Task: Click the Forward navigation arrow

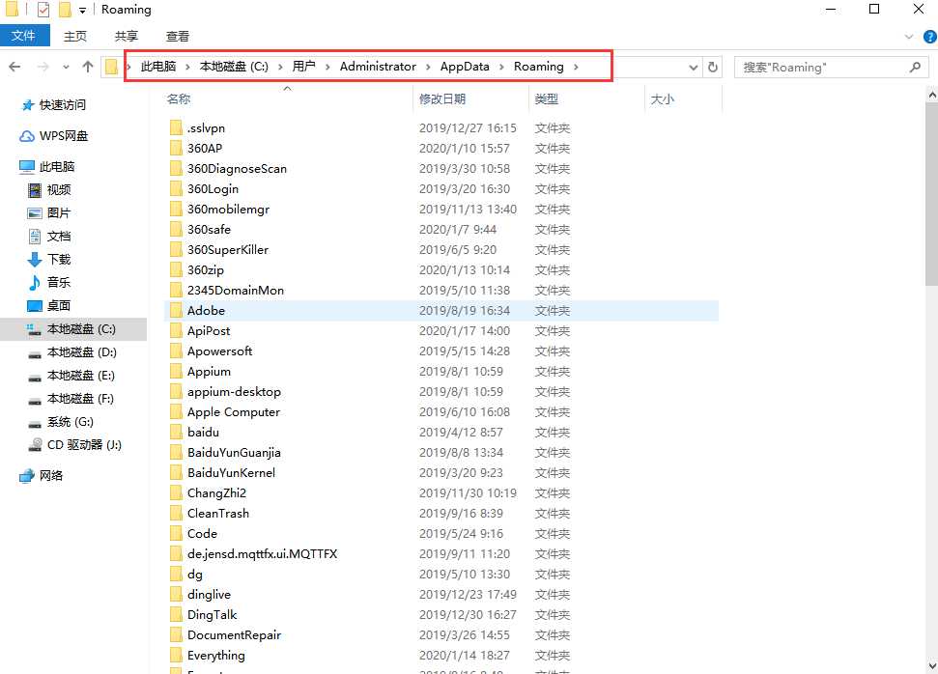Action: click(43, 67)
